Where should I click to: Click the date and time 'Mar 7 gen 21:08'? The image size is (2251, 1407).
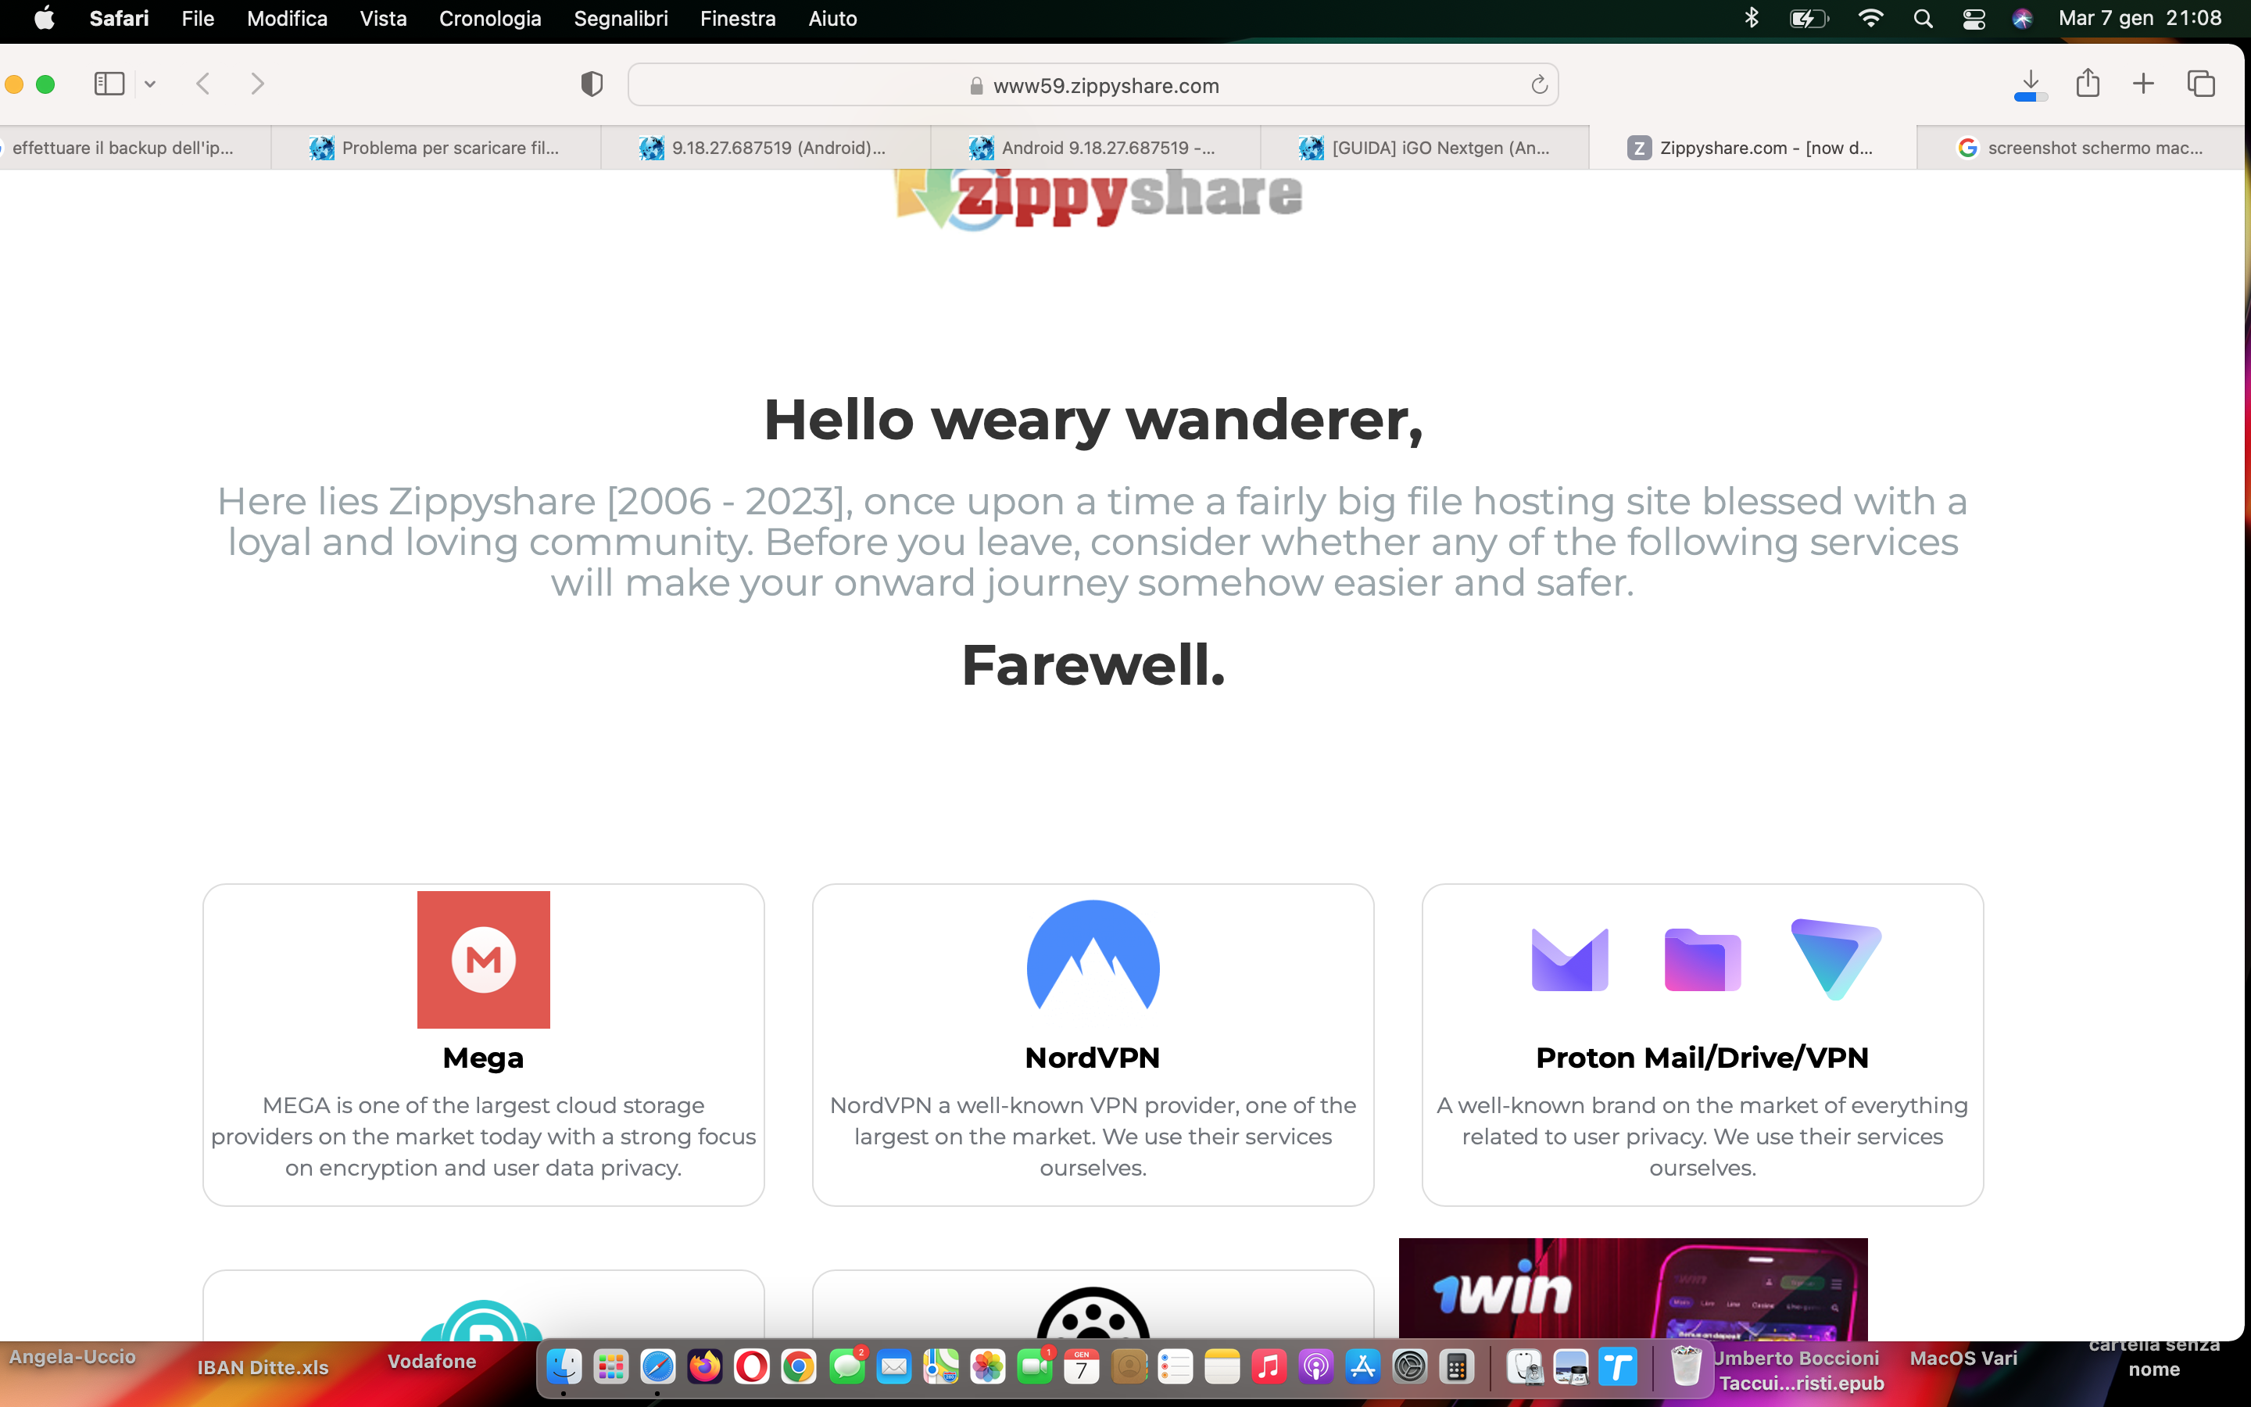tap(2139, 19)
